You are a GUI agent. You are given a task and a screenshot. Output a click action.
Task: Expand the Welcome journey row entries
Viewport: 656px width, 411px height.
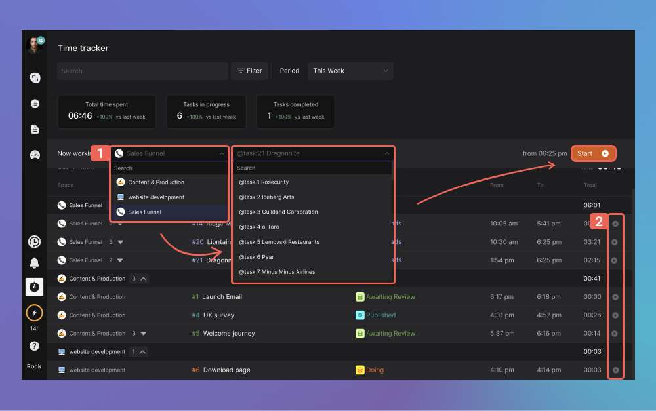click(144, 334)
